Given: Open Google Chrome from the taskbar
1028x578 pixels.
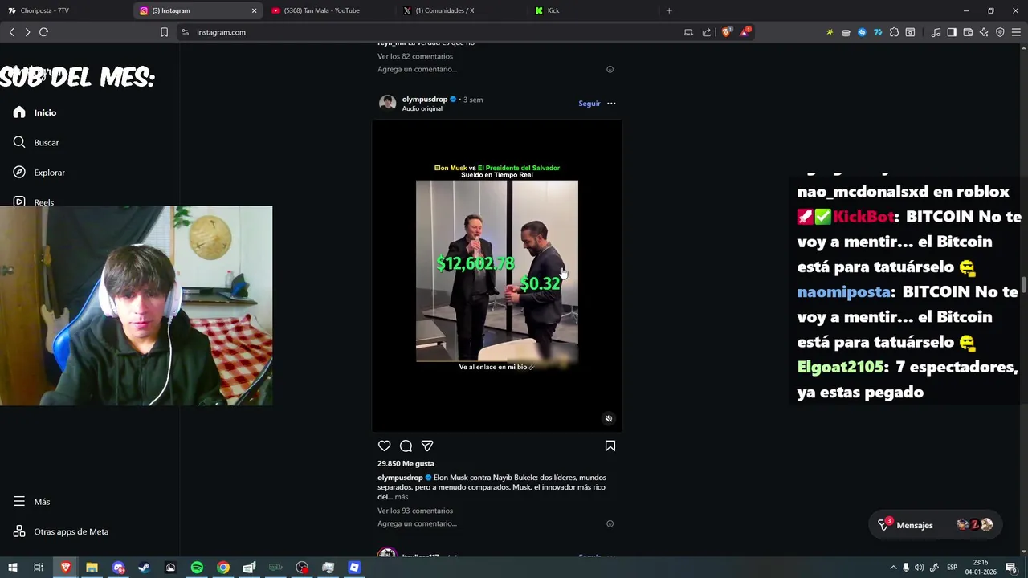Looking at the screenshot, I should pos(223,568).
